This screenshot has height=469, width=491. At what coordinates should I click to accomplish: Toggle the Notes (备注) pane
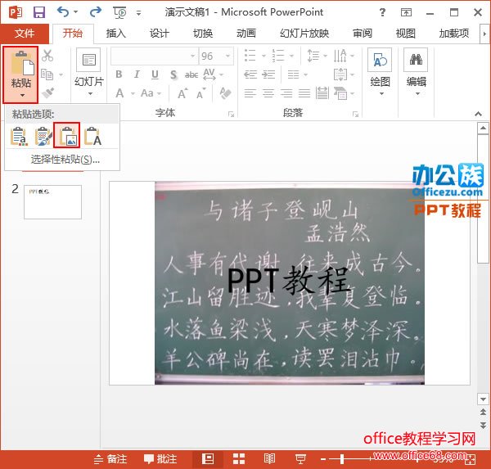coord(110,458)
